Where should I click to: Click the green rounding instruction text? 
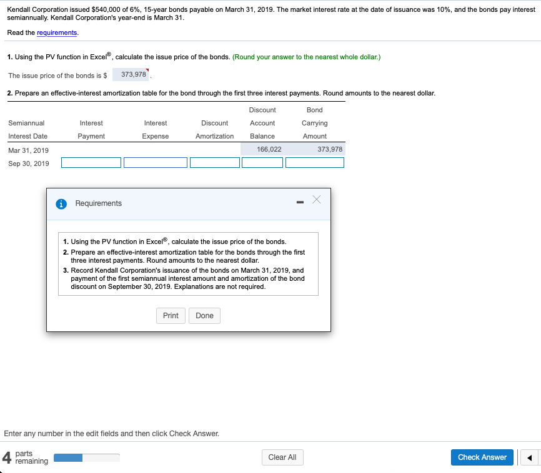[306, 57]
